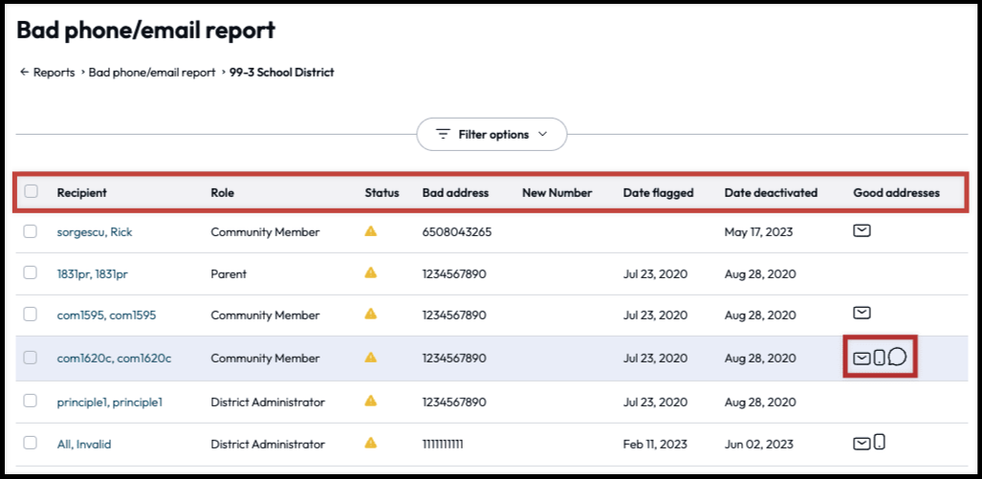Expand the Filter options dropdown
The width and height of the screenshot is (982, 479).
[x=491, y=135]
